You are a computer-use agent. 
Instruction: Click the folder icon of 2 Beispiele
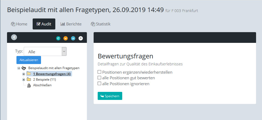[x=29, y=80]
